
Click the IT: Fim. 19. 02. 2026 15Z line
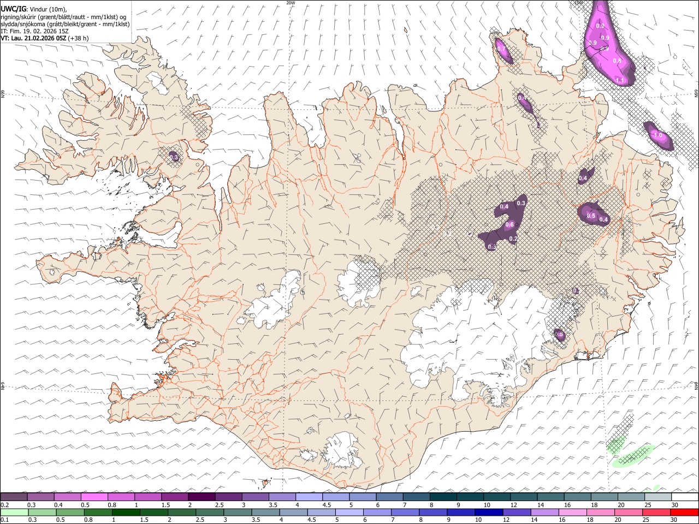pyautogui.click(x=34, y=31)
